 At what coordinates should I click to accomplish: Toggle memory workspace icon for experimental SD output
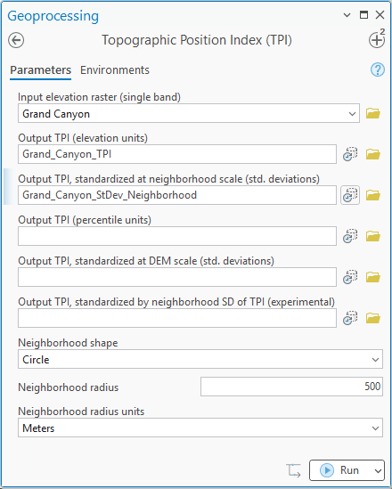pyautogui.click(x=350, y=318)
